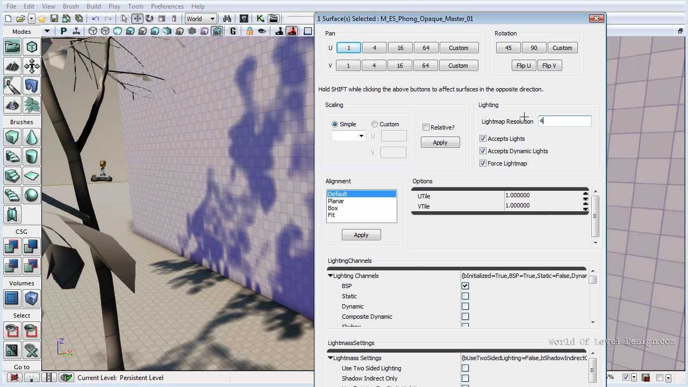Open the viewport options dropdown arrow
This screenshot has height=387, width=688.
click(x=47, y=31)
